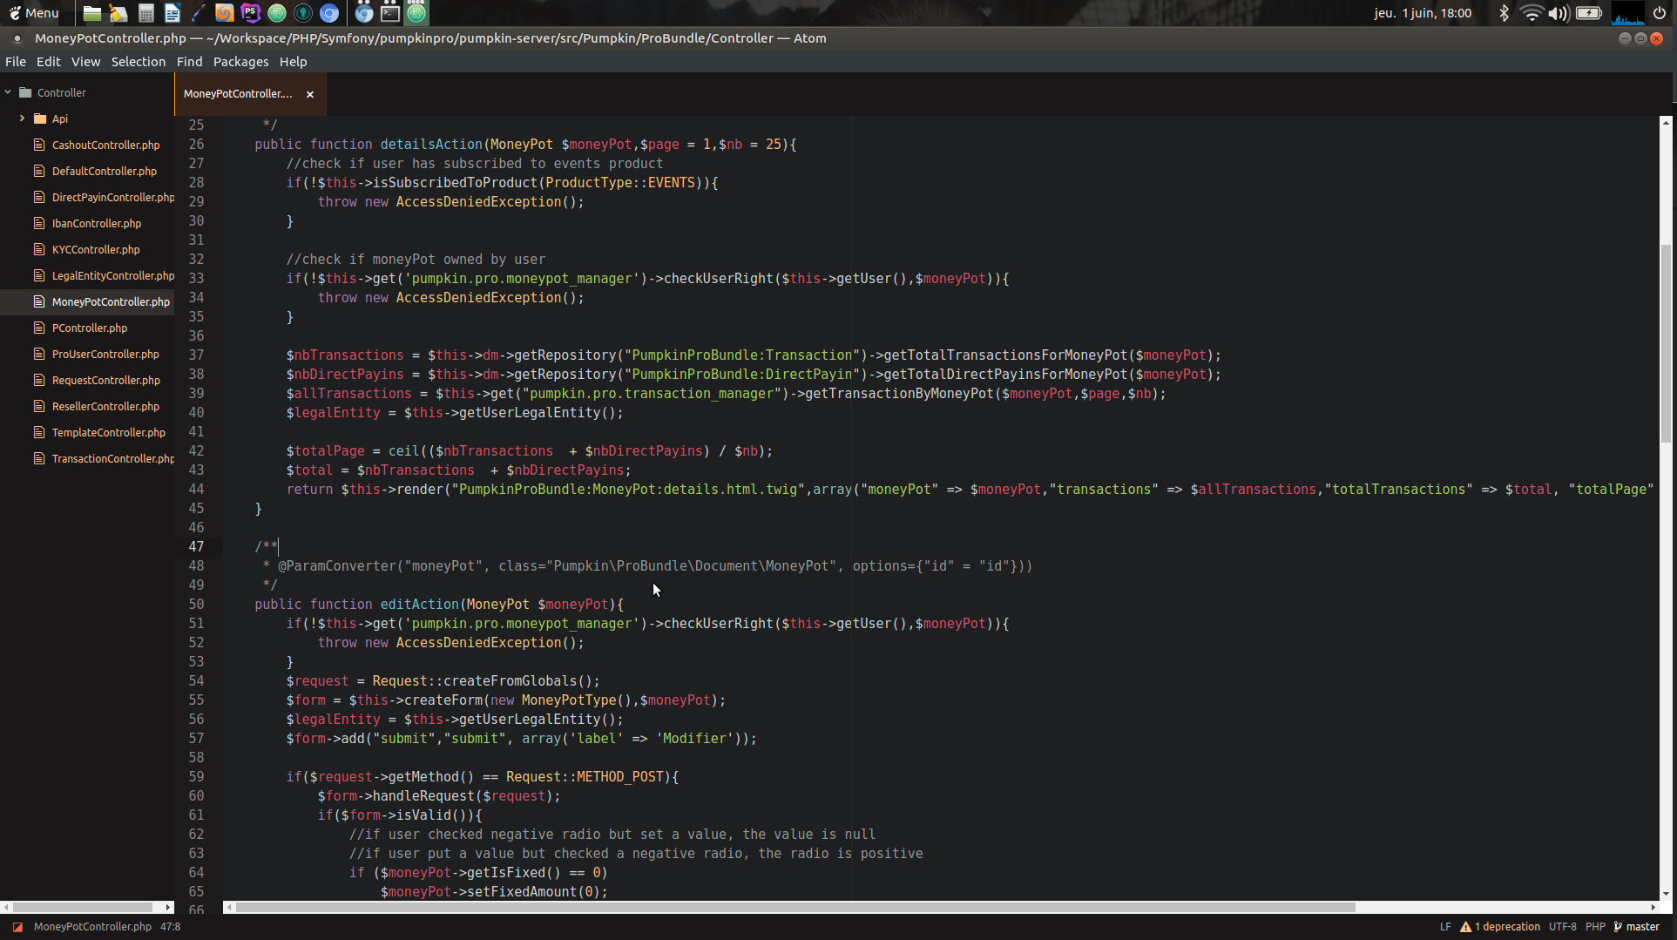Screen dimensions: 1677x940
Task: Click the git master branch indicator
Action: pyautogui.click(x=1637, y=927)
